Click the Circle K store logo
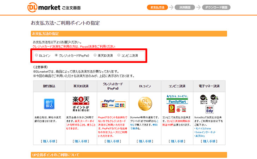The width and height of the screenshot is (257, 159). tap(179, 110)
